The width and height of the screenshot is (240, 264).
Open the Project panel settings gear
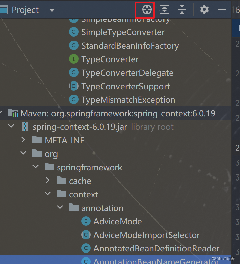204,9
